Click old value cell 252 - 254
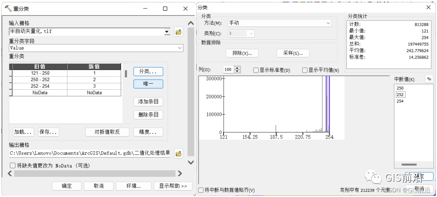 [x=40, y=86]
